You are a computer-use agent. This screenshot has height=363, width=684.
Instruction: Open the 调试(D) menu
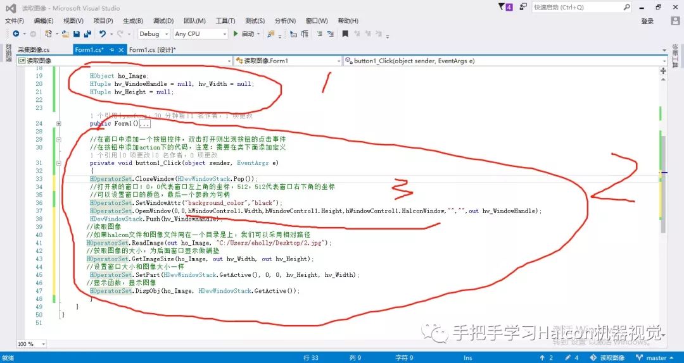(x=163, y=20)
